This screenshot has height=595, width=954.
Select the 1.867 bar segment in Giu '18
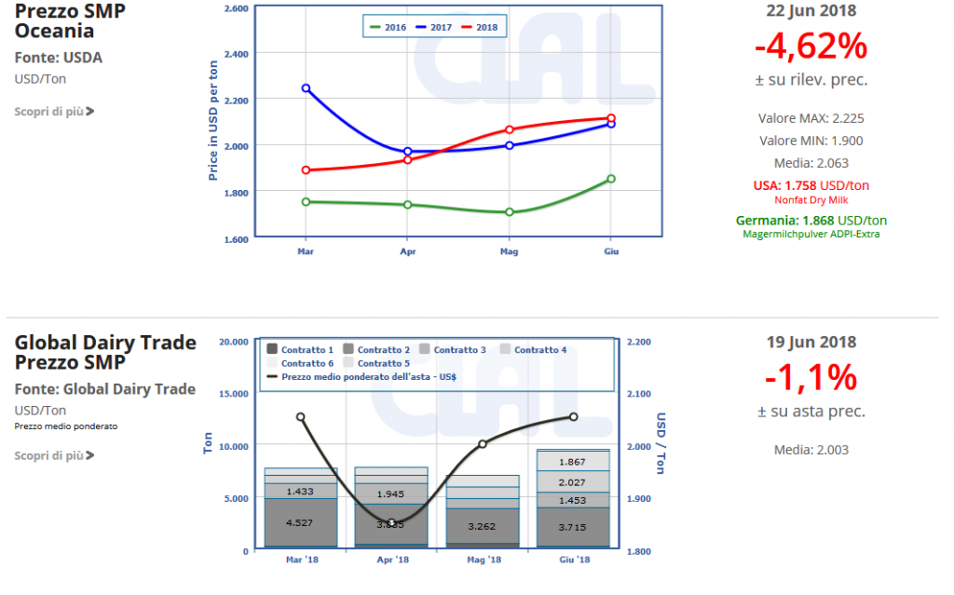coord(572,462)
